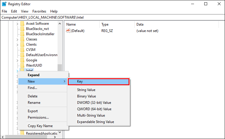Choose Permissions... in the context menu
The width and height of the screenshot is (225, 139).
(38, 117)
